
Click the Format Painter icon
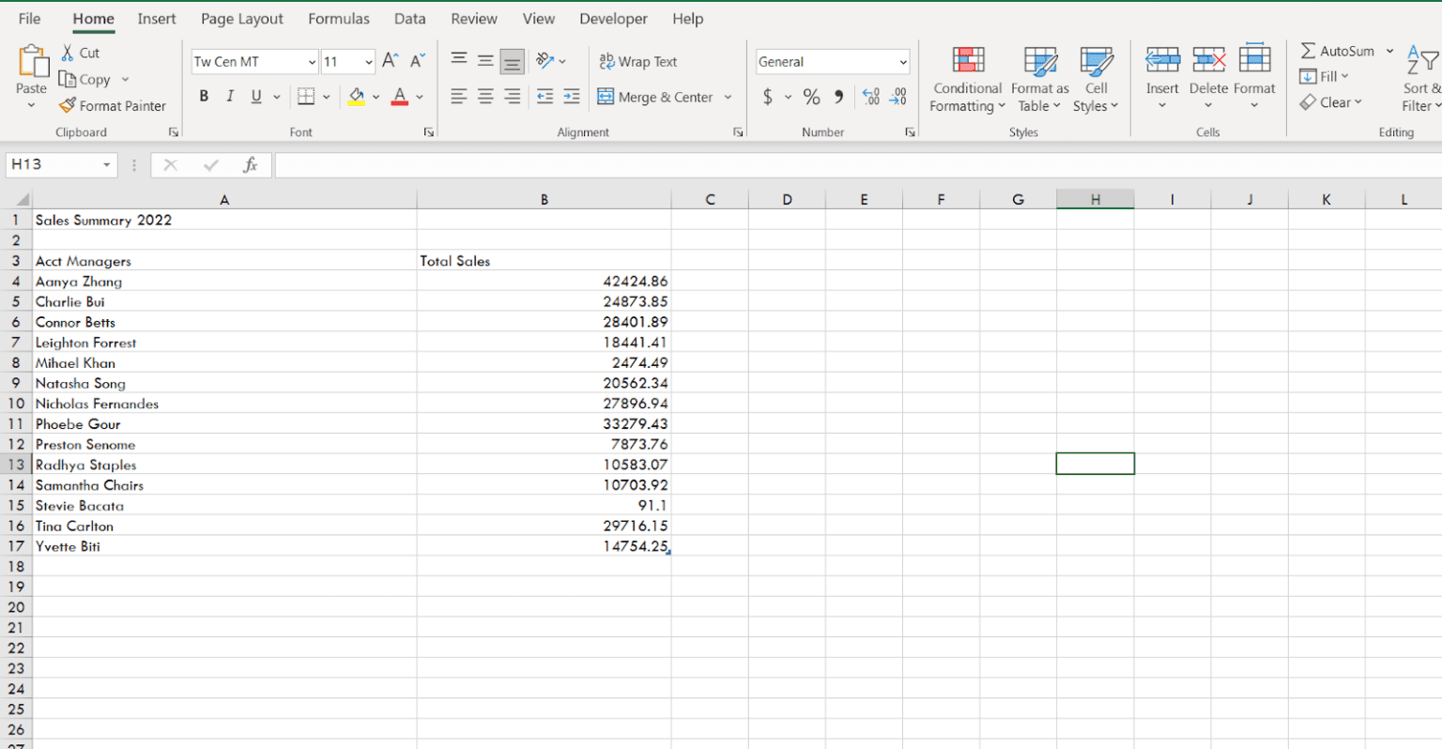coord(68,106)
